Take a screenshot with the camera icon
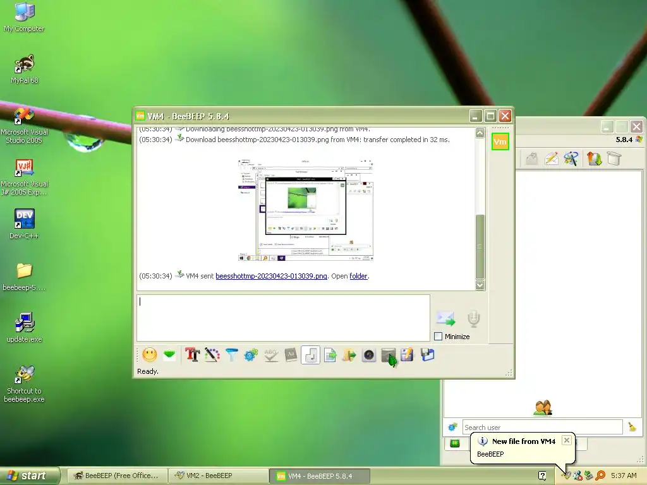Image resolution: width=647 pixels, height=485 pixels. click(x=369, y=355)
